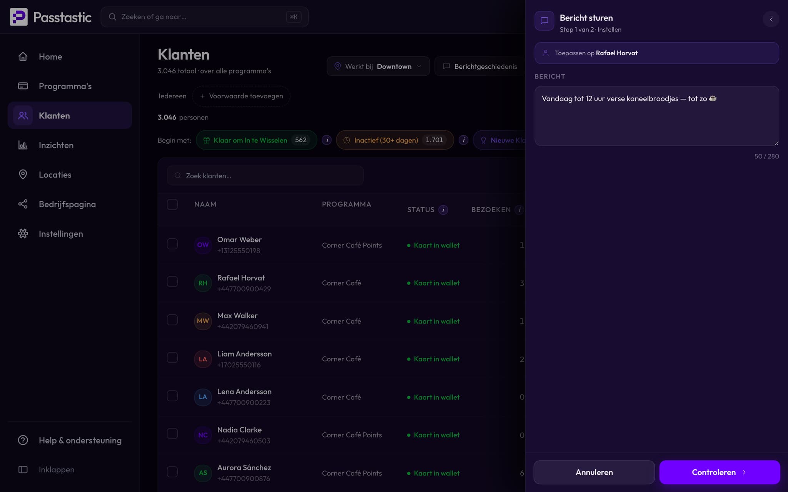Screen dimensions: 788x492
Task: Check the box for Nadia Clarke
Action: tap(172, 434)
